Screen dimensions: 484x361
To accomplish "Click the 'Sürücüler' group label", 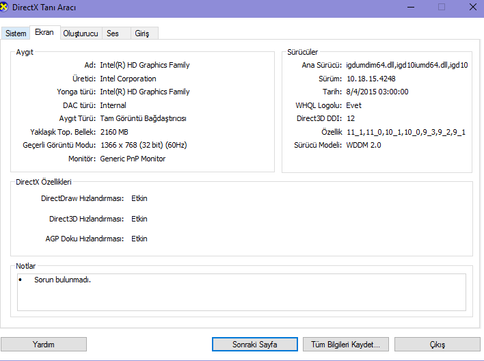I will click(302, 52).
